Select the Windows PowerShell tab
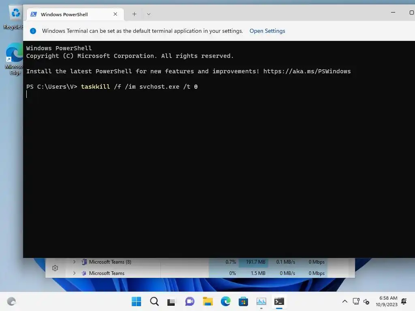The height and width of the screenshot is (311, 415). (75, 14)
